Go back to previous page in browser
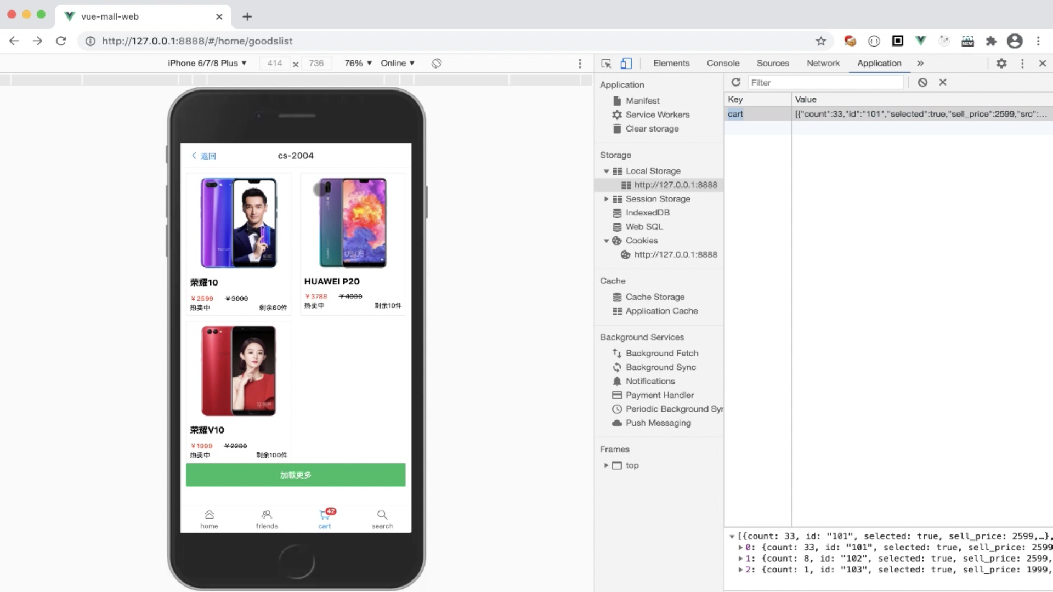Image resolution: width=1053 pixels, height=592 pixels. [14, 41]
